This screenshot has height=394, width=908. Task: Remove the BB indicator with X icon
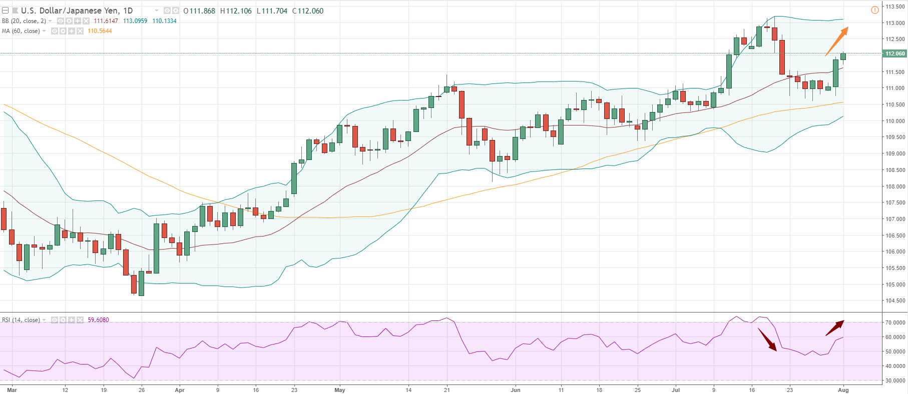click(86, 21)
